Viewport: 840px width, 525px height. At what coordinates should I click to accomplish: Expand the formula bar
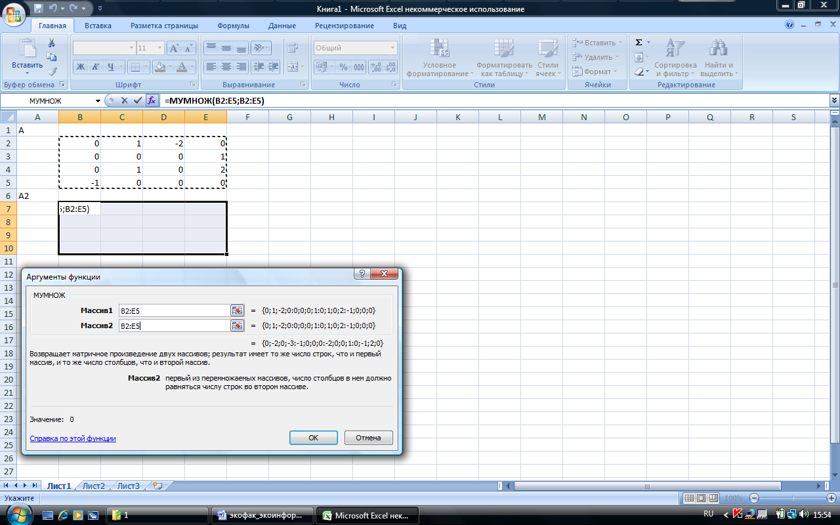pos(834,100)
